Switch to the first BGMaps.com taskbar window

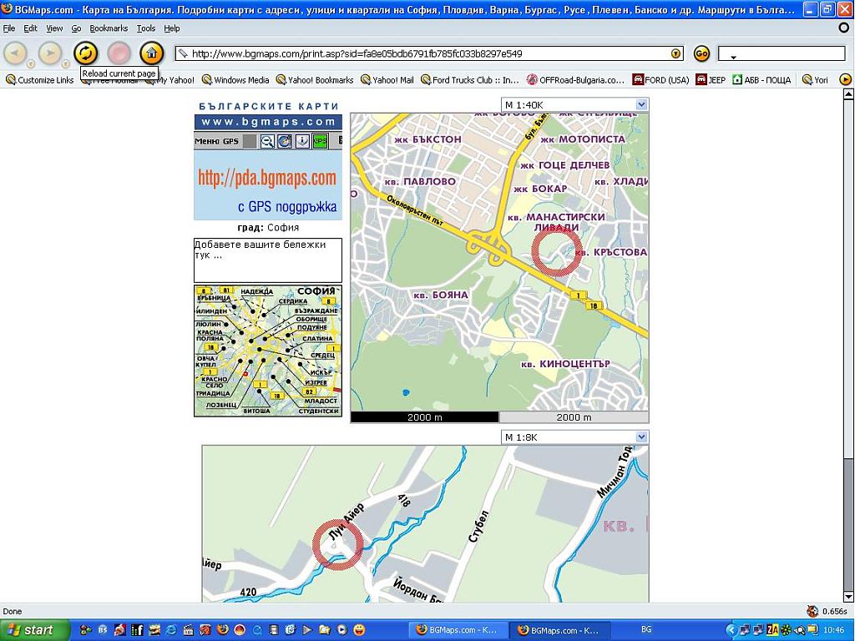click(x=458, y=630)
